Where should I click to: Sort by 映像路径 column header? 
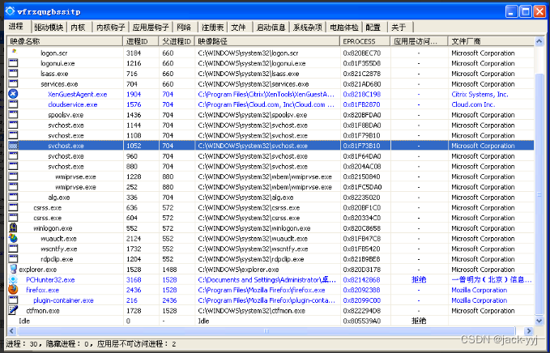tap(267, 41)
